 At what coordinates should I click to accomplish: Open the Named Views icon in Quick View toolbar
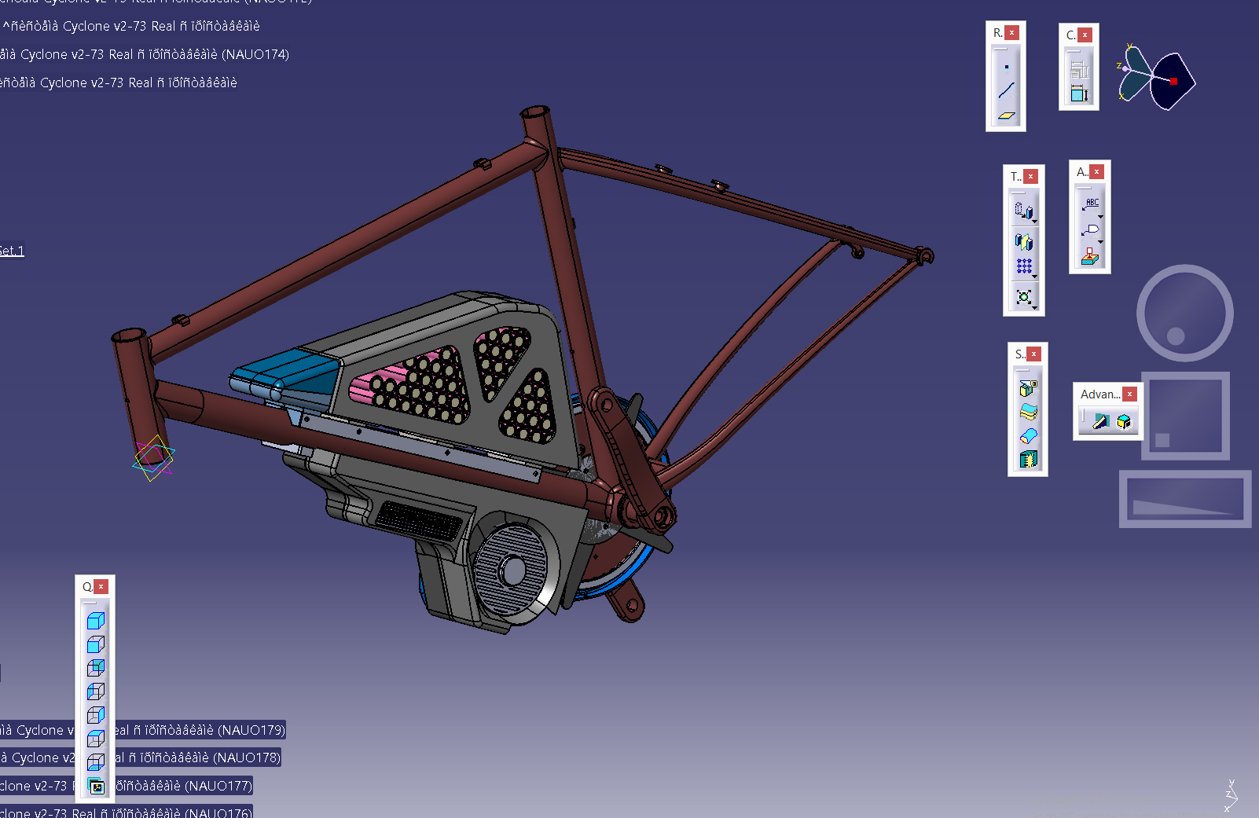point(96,787)
